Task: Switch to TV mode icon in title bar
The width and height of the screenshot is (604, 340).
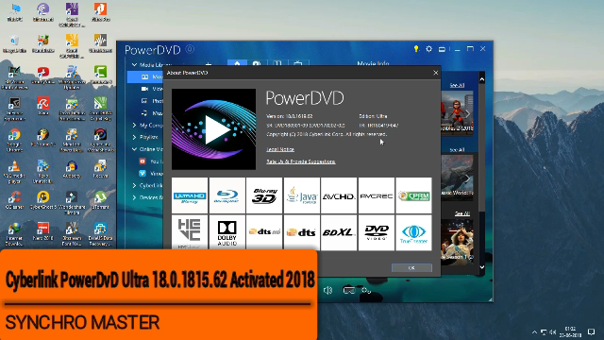Action: click(442, 49)
